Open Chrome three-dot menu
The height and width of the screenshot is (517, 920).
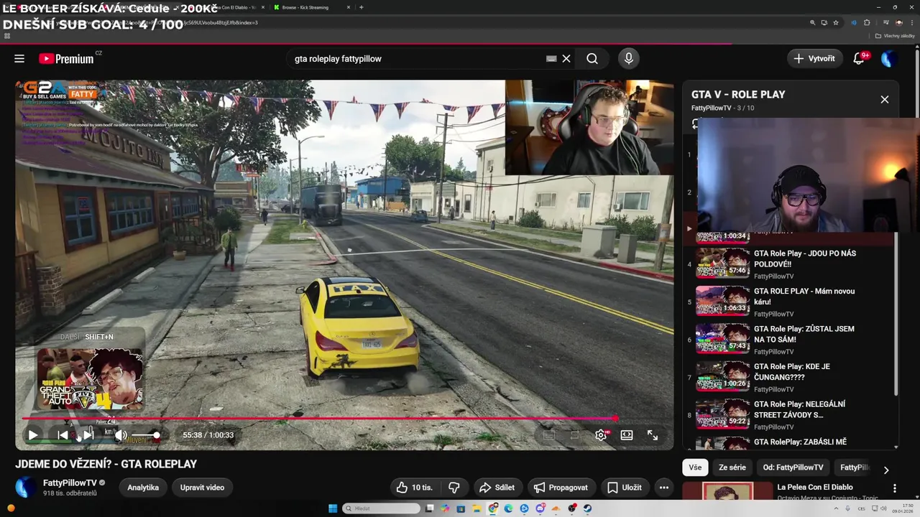tap(911, 22)
